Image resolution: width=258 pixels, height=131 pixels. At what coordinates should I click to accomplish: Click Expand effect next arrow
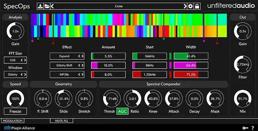[82, 56]
